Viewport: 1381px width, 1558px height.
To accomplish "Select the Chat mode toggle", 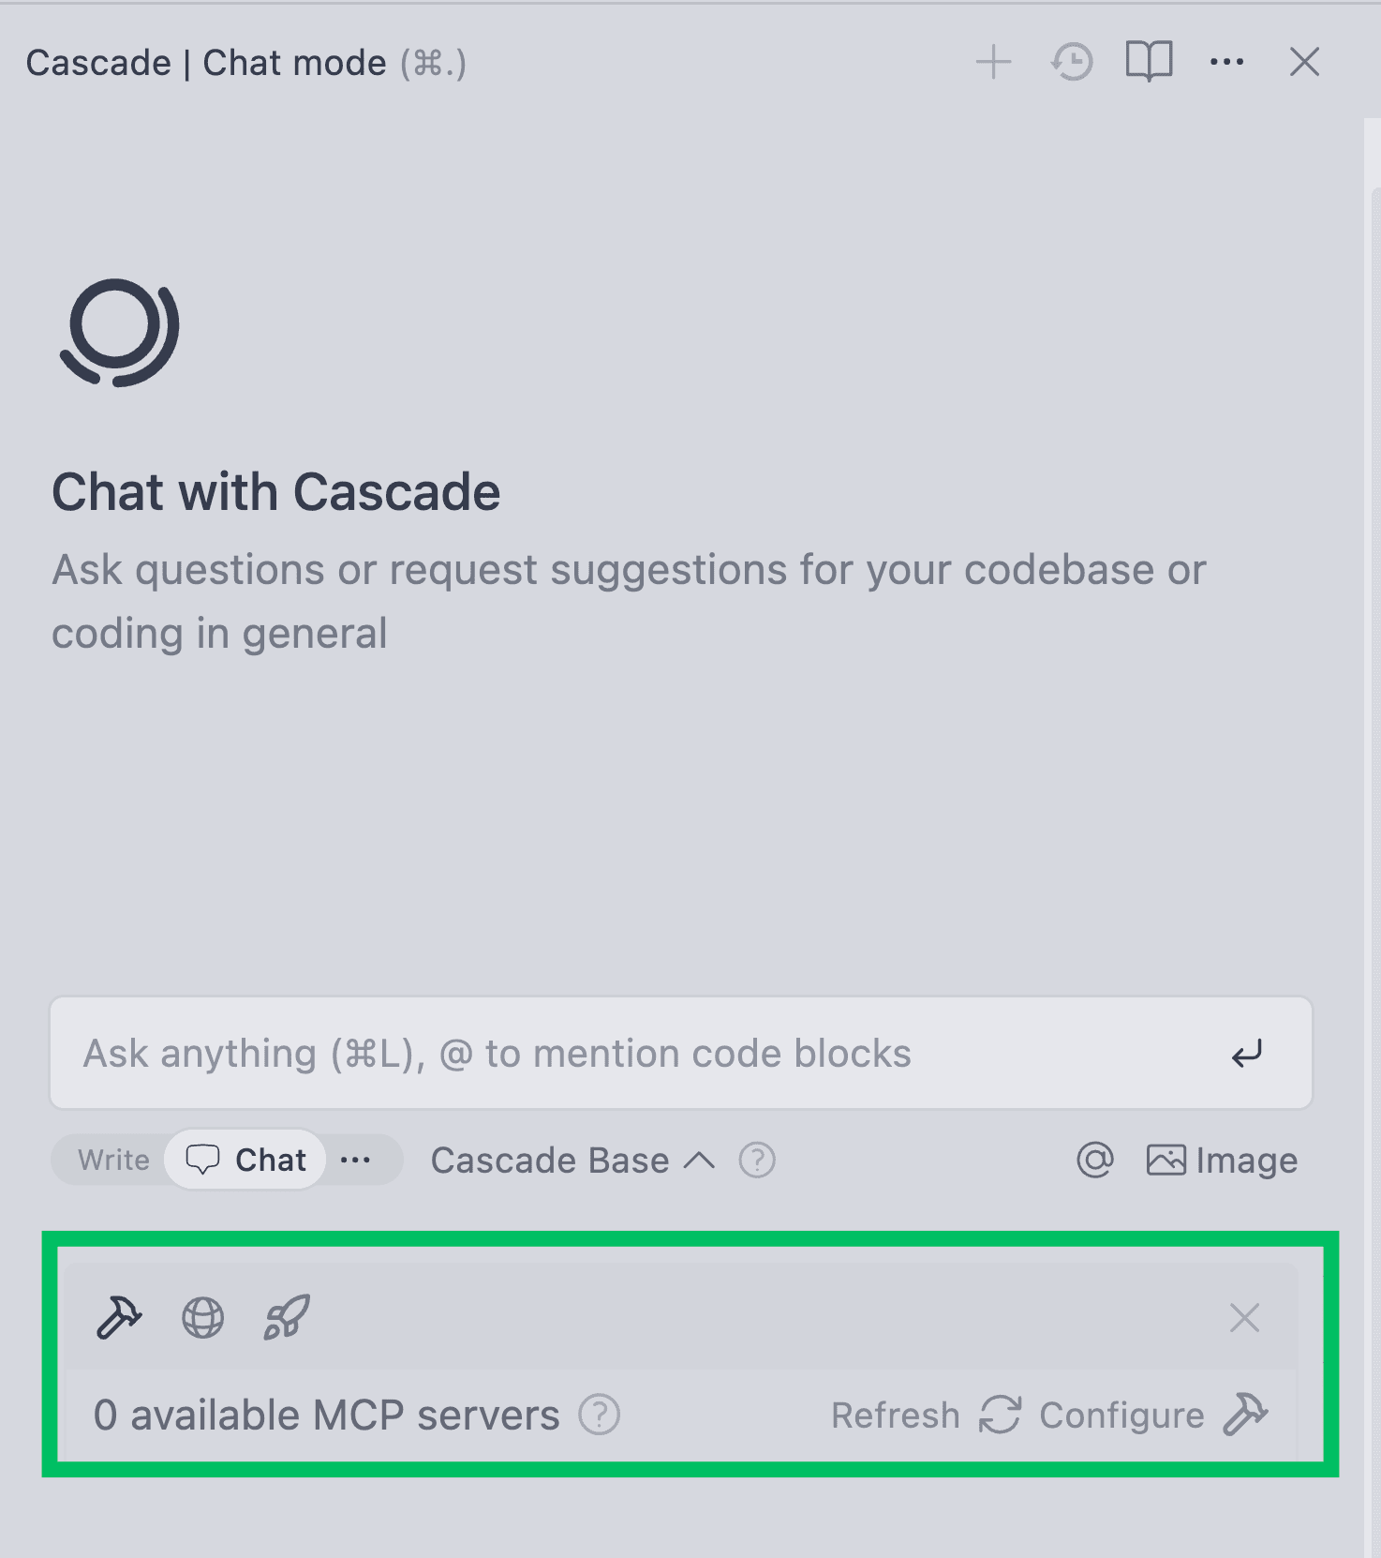I will click(245, 1160).
